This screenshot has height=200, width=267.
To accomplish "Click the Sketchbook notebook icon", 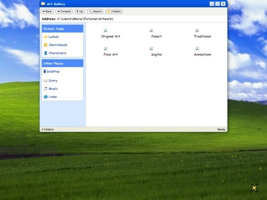I will [x=45, y=45].
